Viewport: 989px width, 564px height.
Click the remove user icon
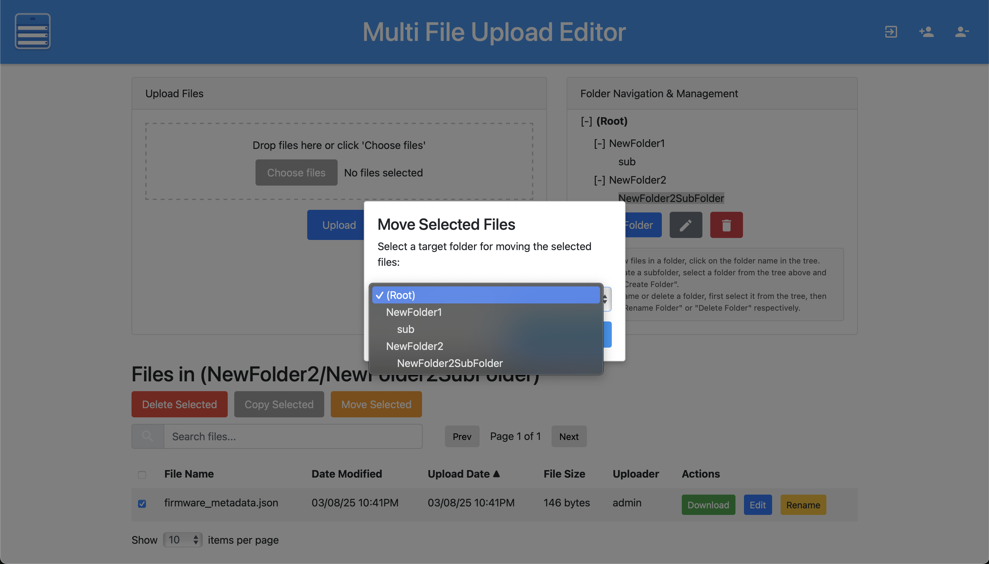click(962, 32)
